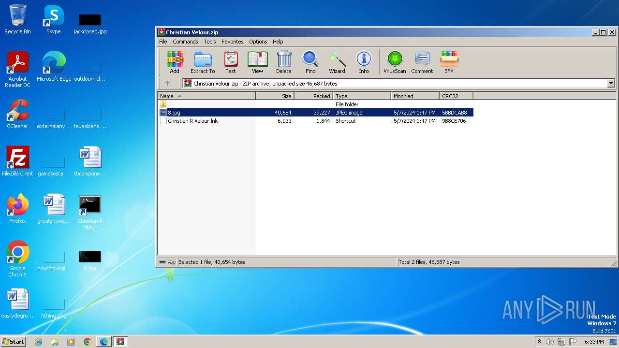Sort by Size column header
Image resolution: width=619 pixels, height=348 pixels.
[275, 96]
